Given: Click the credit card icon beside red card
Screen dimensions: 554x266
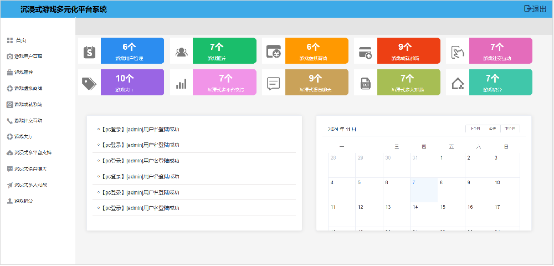Looking at the screenshot, I should click(x=366, y=52).
